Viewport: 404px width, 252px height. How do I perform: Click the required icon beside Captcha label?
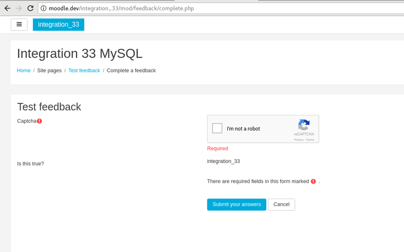[39, 121]
